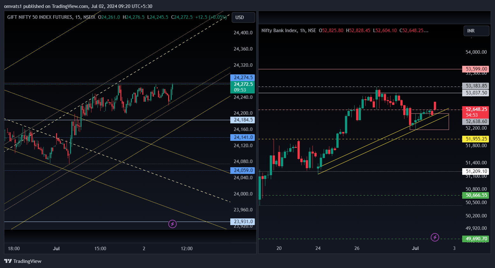Click the GIFT NIFTY 50 INDEX FUTURES title

pyautogui.click(x=40, y=17)
